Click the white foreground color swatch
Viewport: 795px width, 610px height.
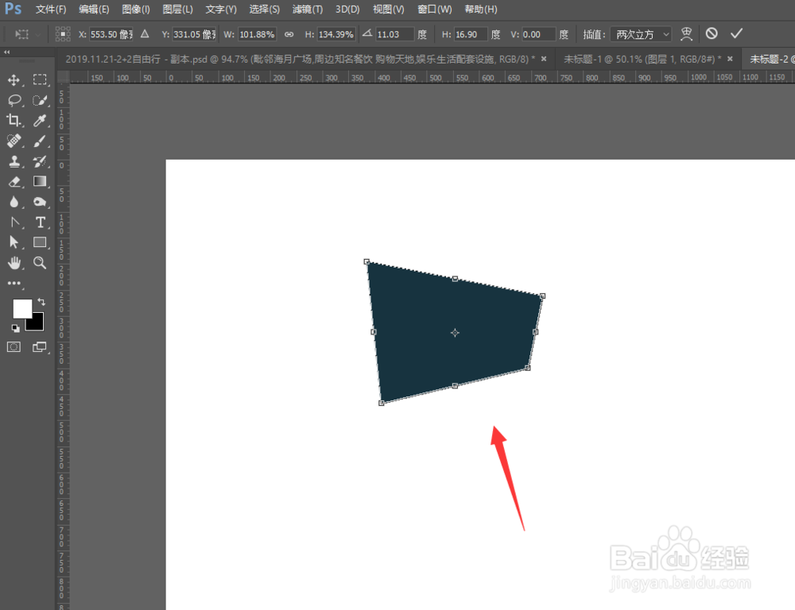pos(21,307)
